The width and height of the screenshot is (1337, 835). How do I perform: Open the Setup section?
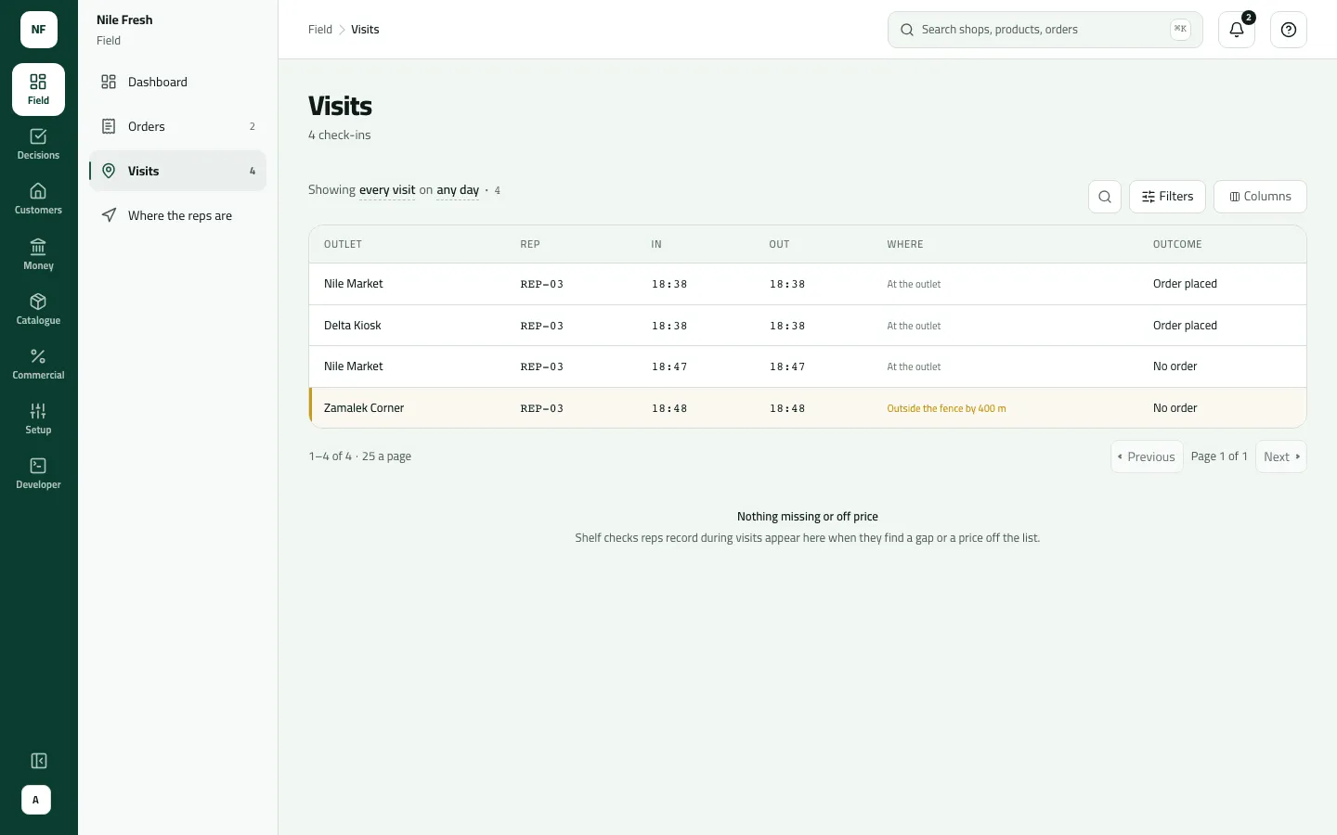pos(38,418)
